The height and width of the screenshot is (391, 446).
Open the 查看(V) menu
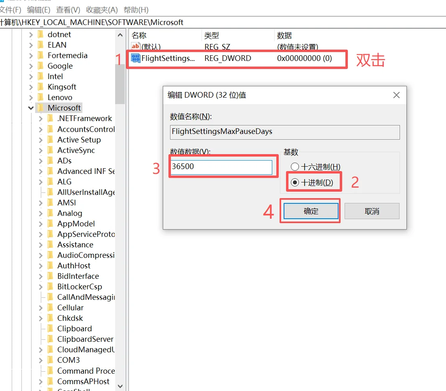point(68,10)
